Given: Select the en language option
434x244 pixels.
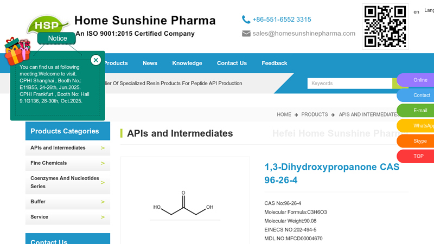Looking at the screenshot, I should 416,12.
